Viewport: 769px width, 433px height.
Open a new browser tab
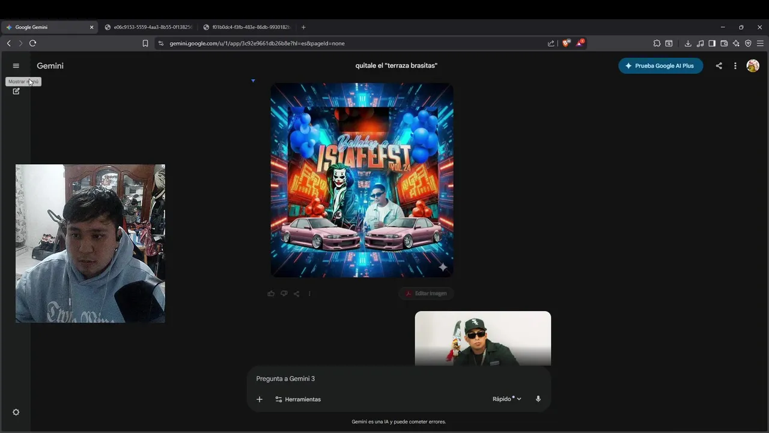pos(303,27)
